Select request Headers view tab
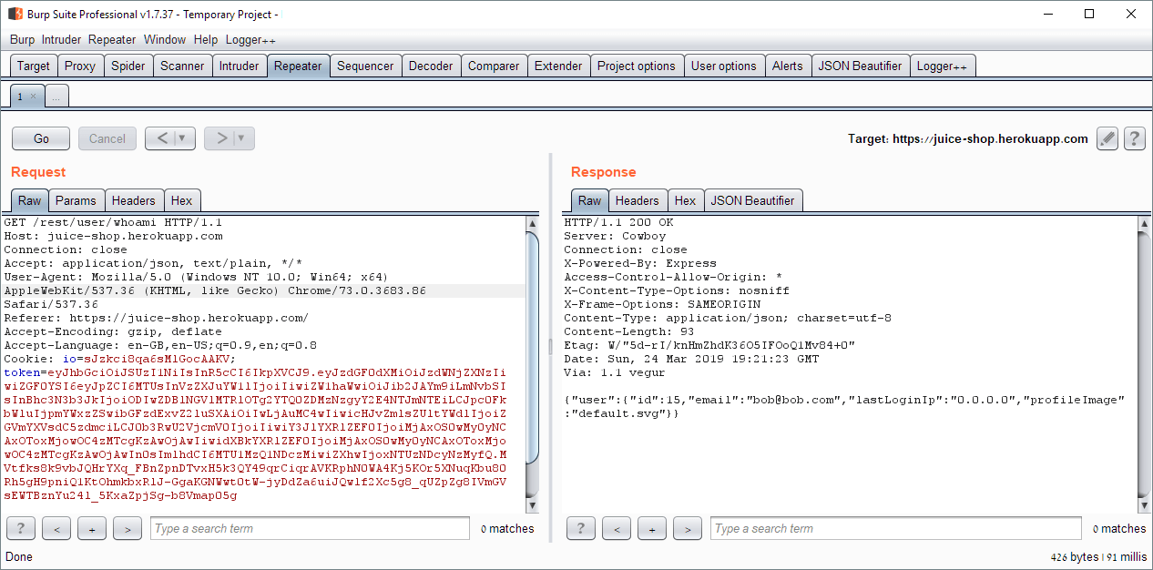Viewport: 1153px width, 570px height. [134, 200]
